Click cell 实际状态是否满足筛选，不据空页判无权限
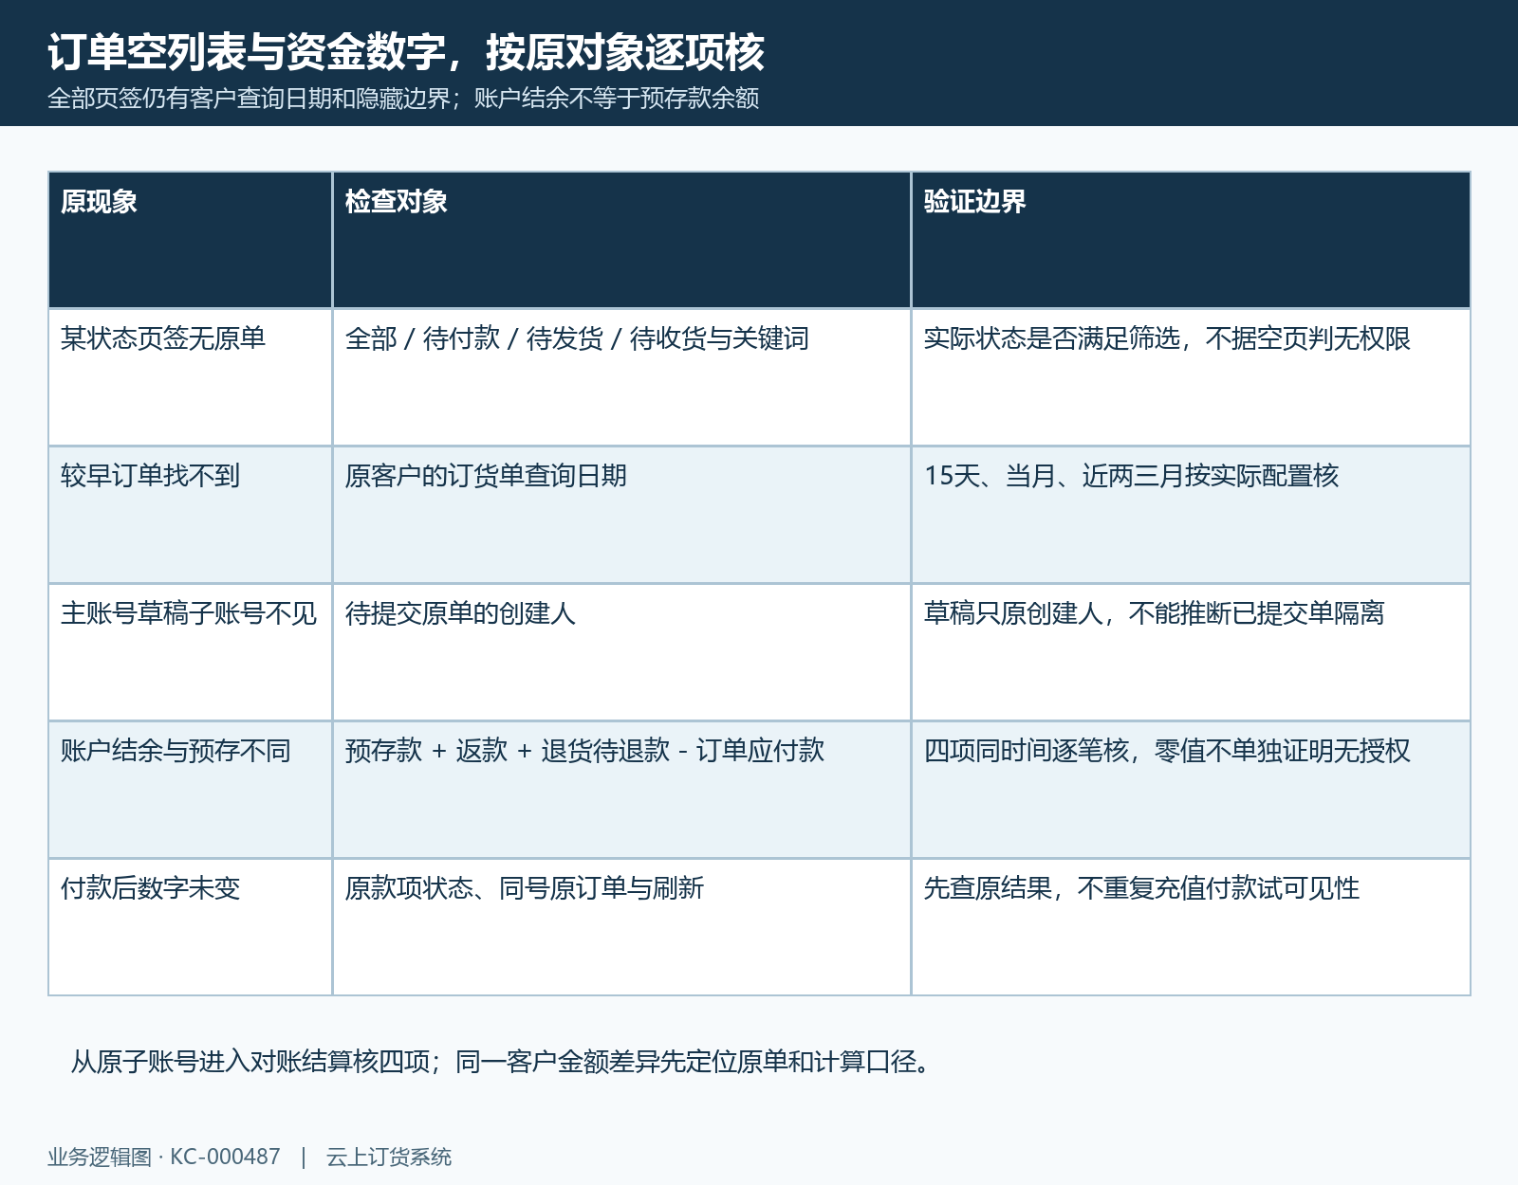The width and height of the screenshot is (1518, 1185). point(1191,377)
